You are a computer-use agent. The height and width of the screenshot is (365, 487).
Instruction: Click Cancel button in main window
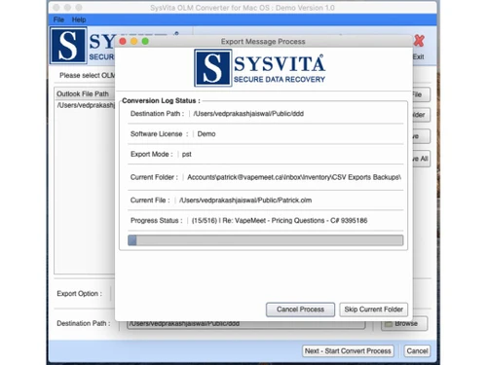point(417,351)
